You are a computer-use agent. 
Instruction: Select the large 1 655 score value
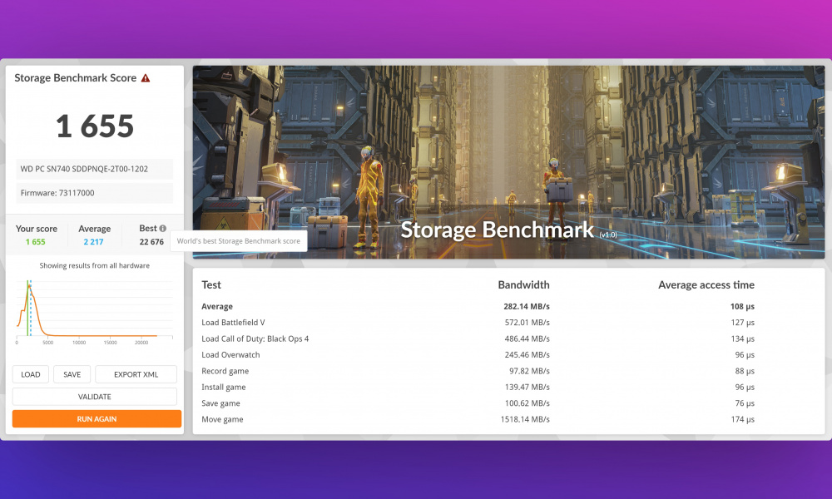[95, 126]
